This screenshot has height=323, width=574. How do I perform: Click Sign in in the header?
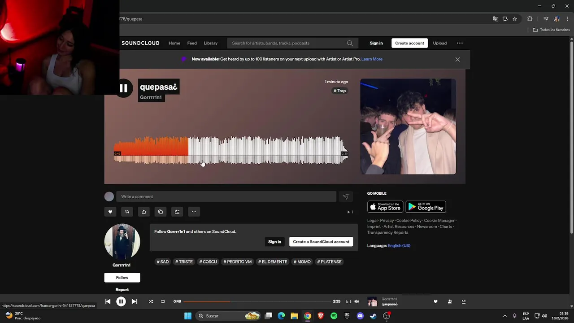pyautogui.click(x=376, y=43)
